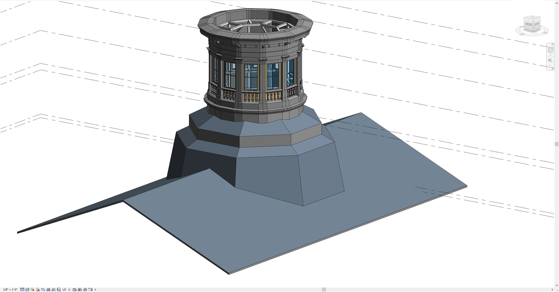Toggle Sun Path icon with red X
559x292 pixels.
(32, 290)
